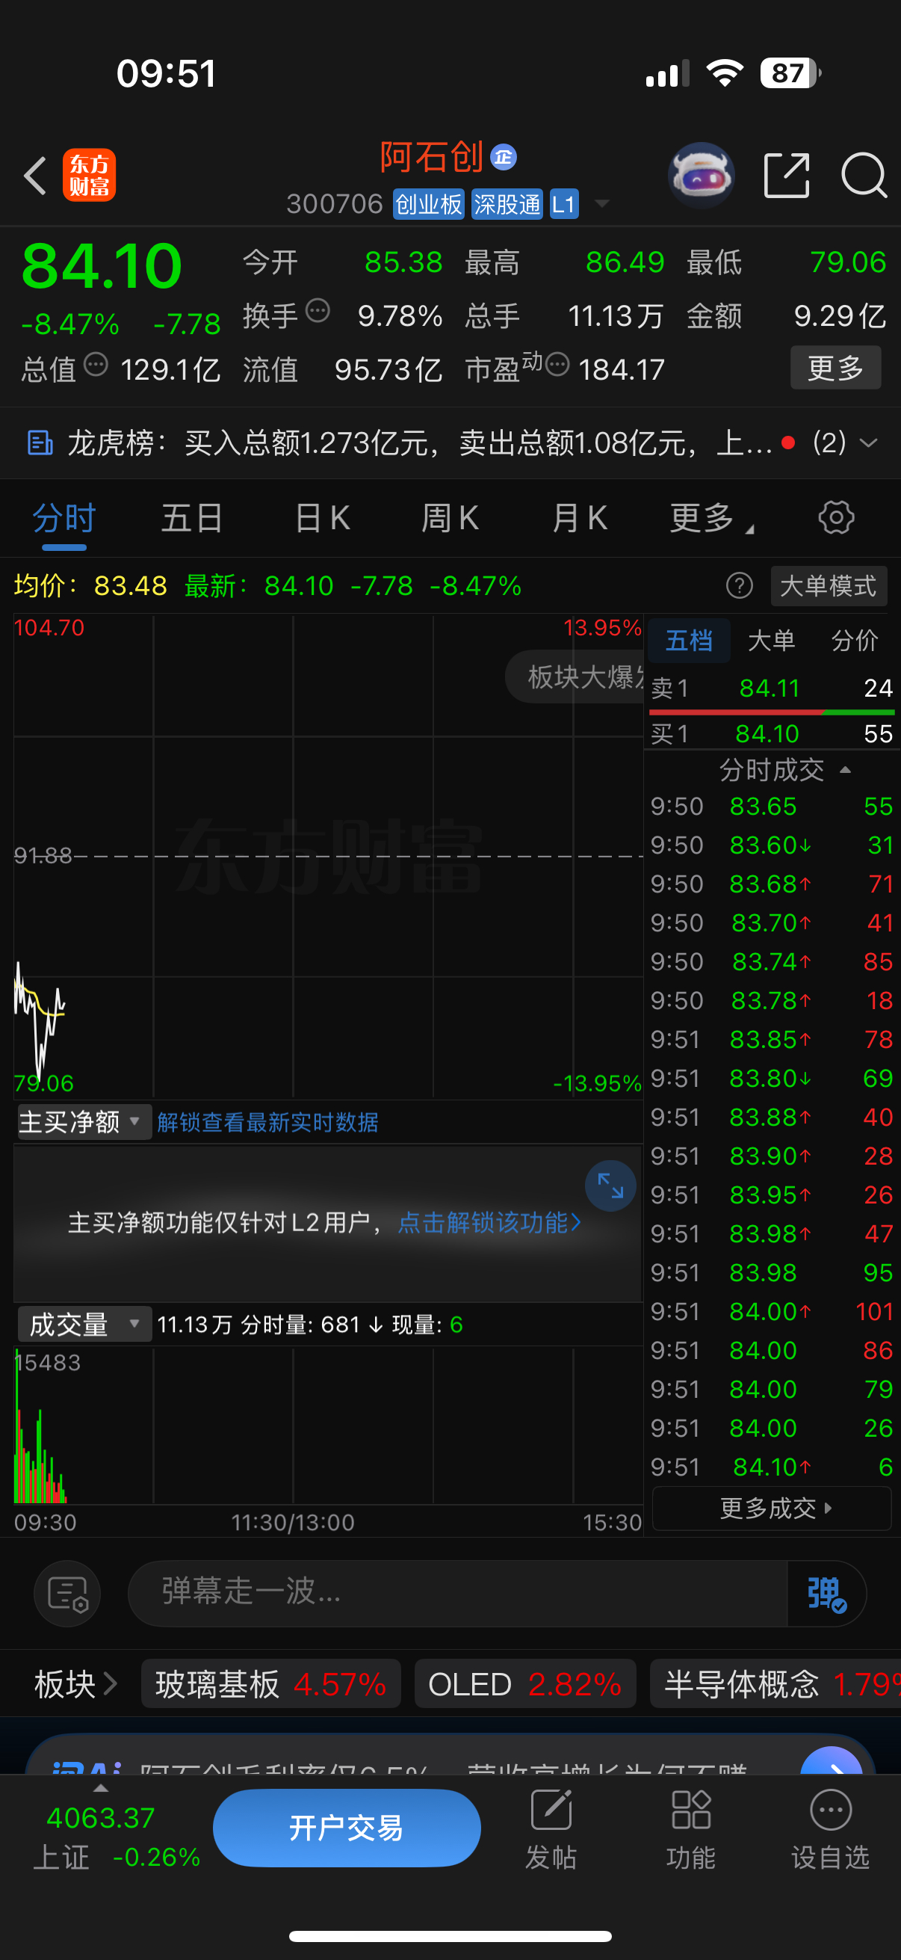Switch to 五日 chart tab

(x=191, y=518)
